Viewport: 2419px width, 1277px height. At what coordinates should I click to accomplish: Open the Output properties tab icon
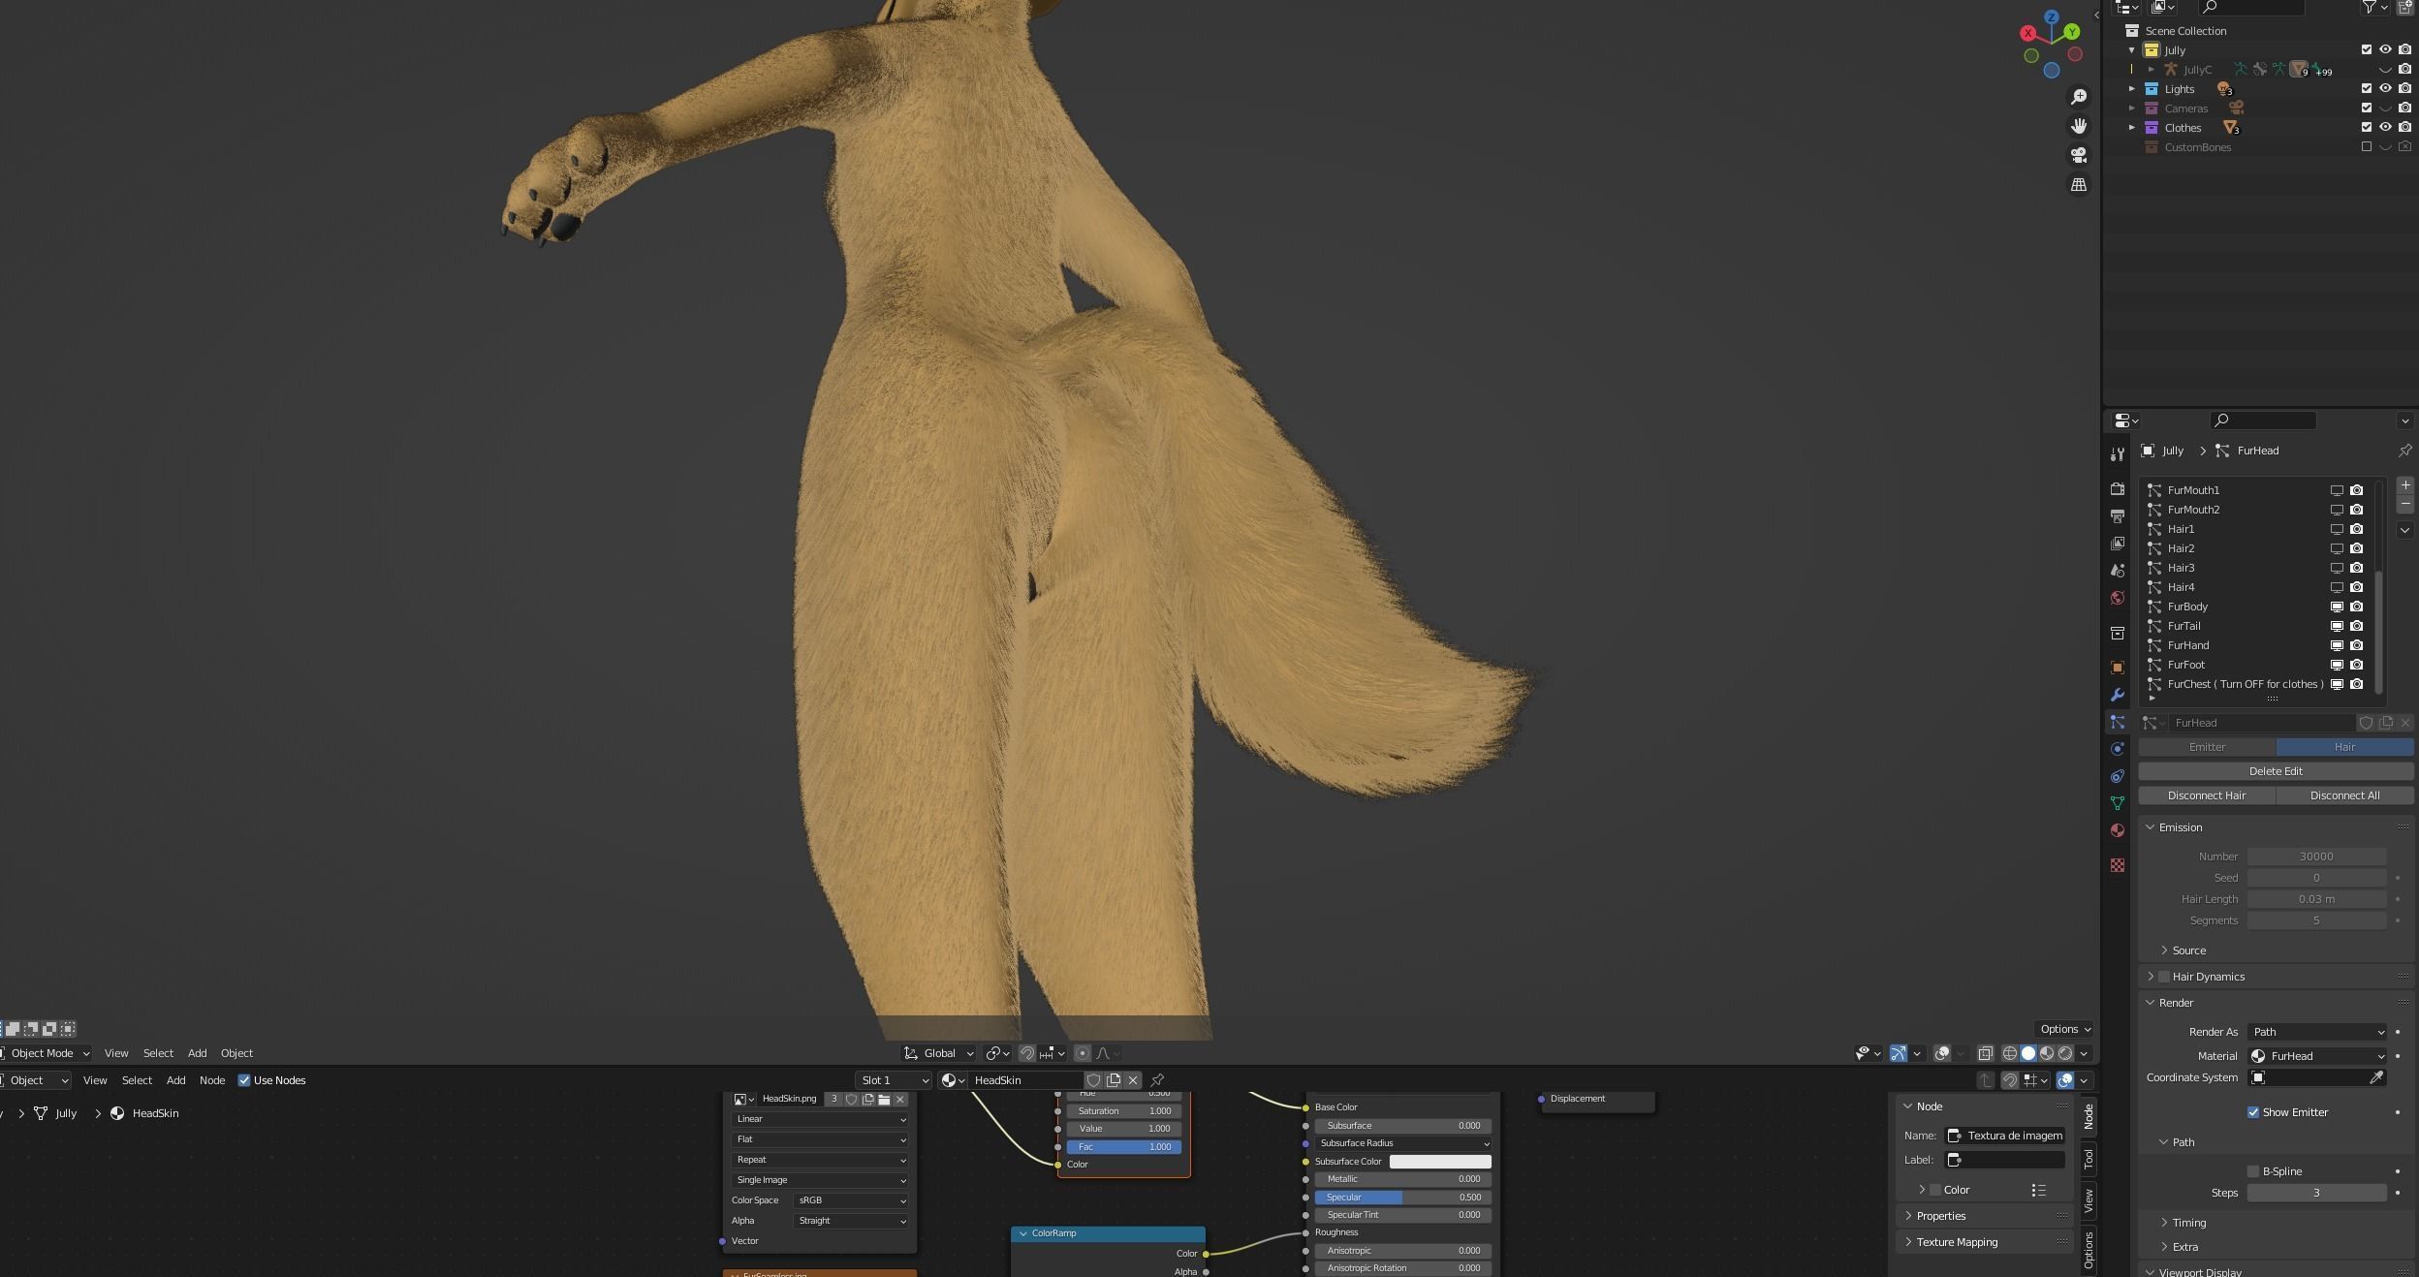pos(2118,516)
